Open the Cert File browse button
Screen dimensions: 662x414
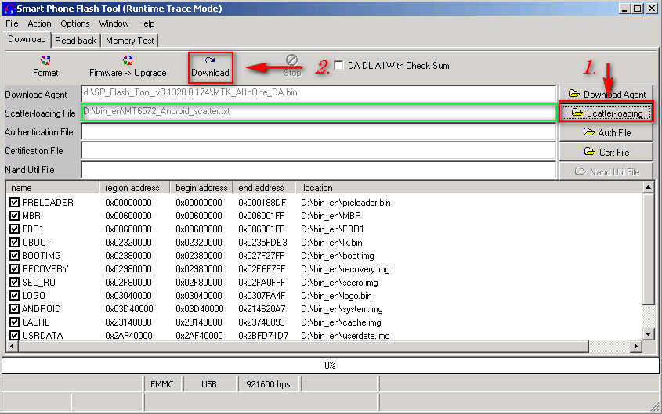point(606,152)
